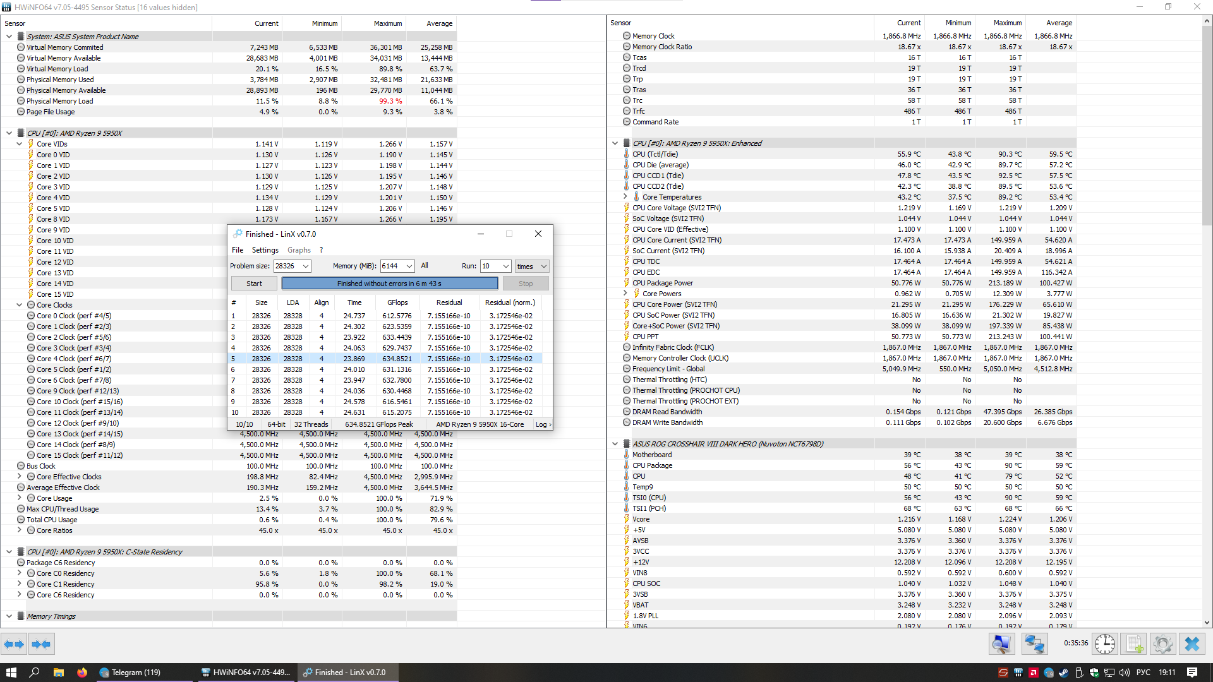
Task: Open the Problem size dropdown
Action: tap(306, 266)
